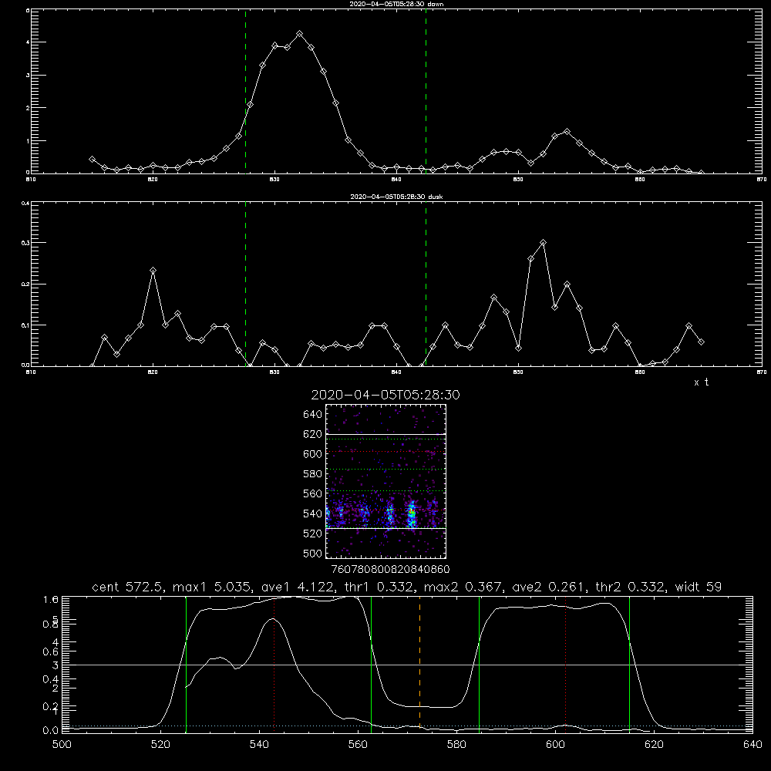Click the dusk plot diamond peak at x=820
This screenshot has height=771, width=771.
[x=153, y=271]
